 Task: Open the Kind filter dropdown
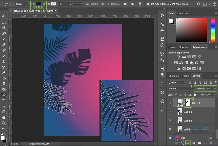pos(177,83)
